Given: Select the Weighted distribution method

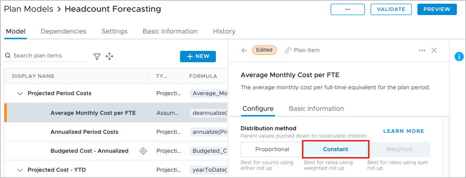Looking at the screenshot, I should tap(399, 149).
